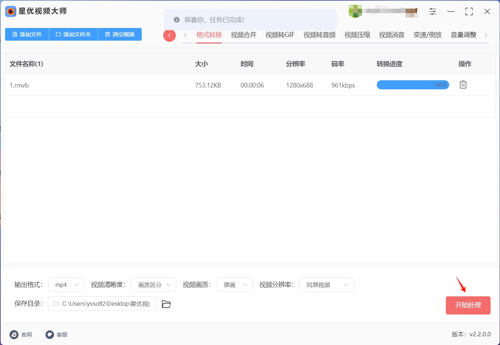Switch to the 视频消音 tab
This screenshot has height=345, width=500.
[x=391, y=35]
